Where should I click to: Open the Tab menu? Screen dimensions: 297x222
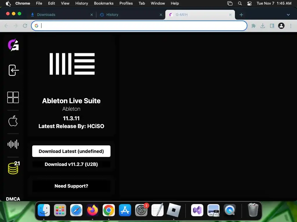click(x=142, y=3)
